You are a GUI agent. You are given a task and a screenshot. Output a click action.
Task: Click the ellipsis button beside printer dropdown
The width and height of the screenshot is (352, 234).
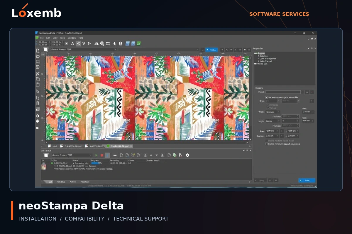tap(202, 50)
